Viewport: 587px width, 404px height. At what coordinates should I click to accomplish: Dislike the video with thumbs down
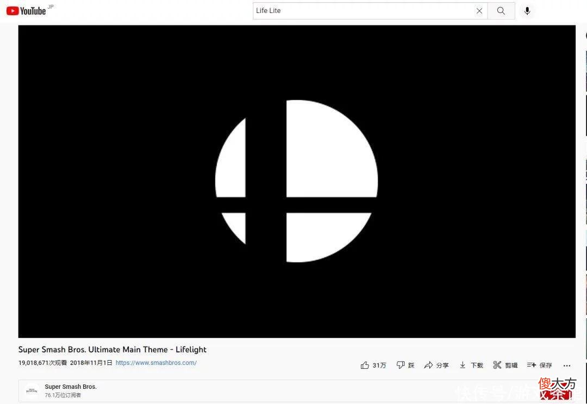pyautogui.click(x=405, y=365)
